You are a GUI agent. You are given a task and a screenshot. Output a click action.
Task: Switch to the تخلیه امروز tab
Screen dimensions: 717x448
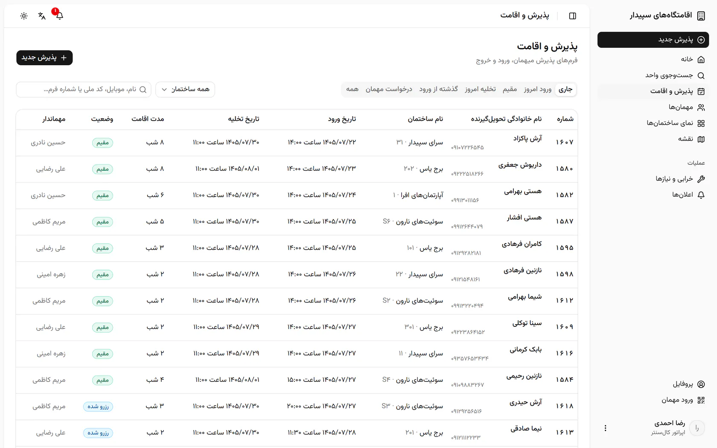(x=480, y=89)
